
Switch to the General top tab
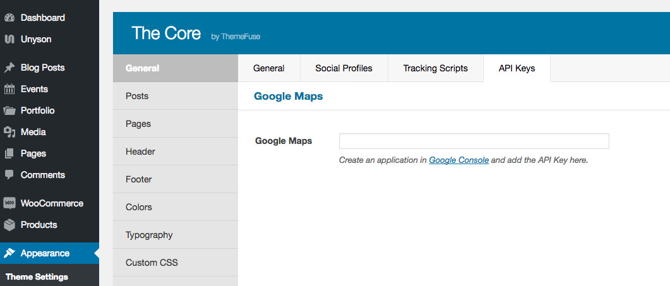(269, 68)
